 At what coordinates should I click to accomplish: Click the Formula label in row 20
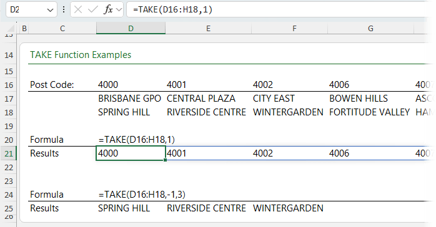[47, 140]
